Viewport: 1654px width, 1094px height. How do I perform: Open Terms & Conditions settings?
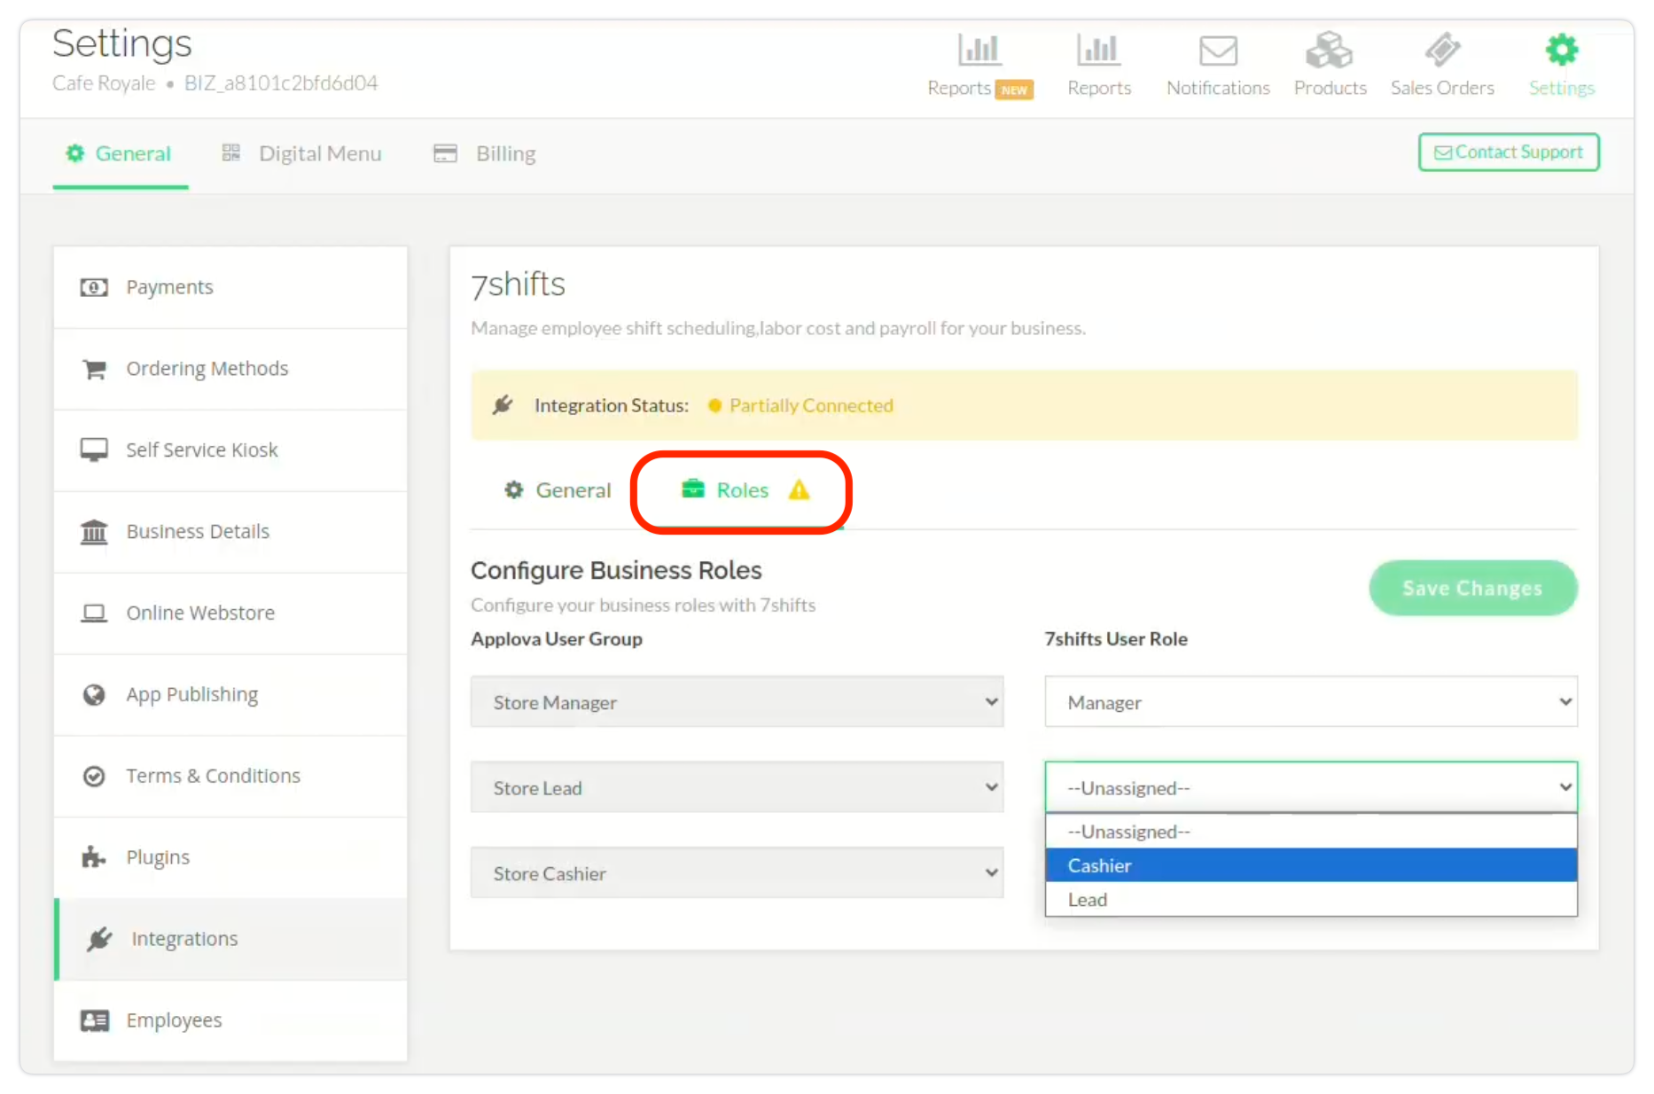coord(230,777)
